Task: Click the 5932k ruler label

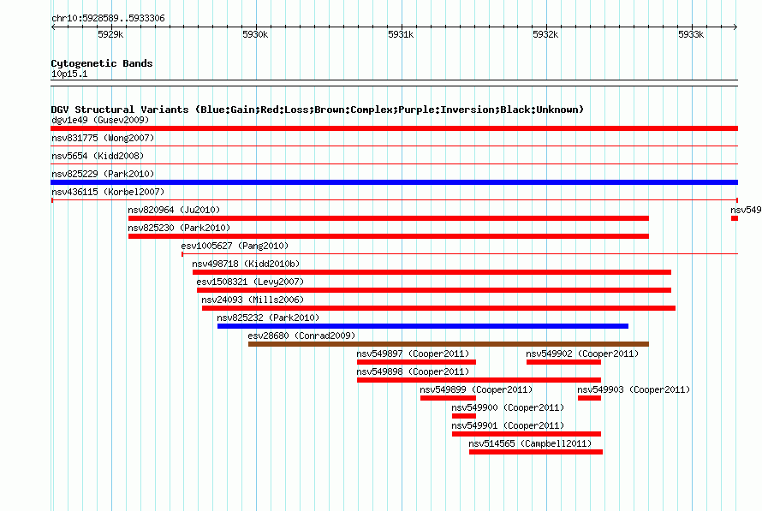Action: click(x=545, y=34)
